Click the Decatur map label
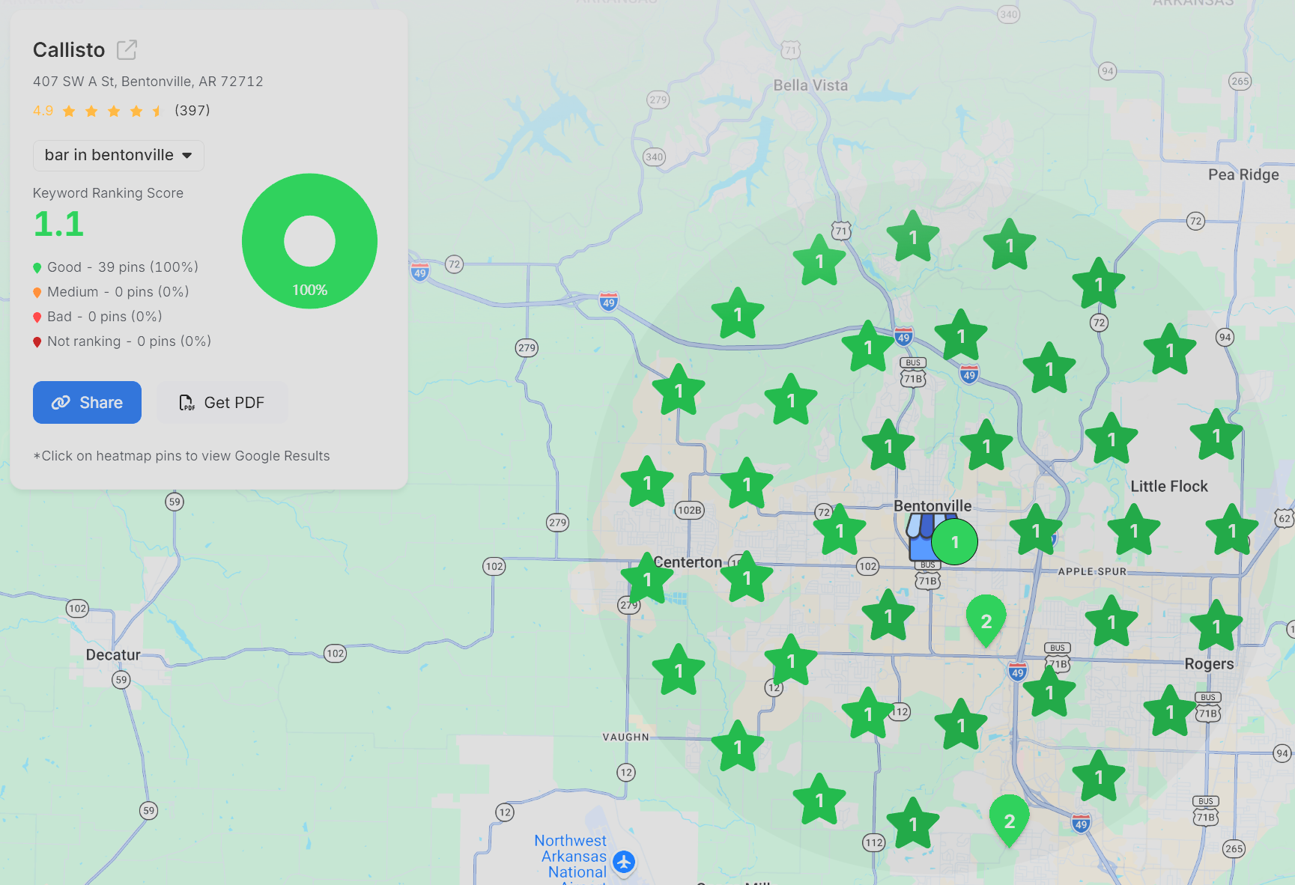Screen dimensions: 1295x885 113,655
